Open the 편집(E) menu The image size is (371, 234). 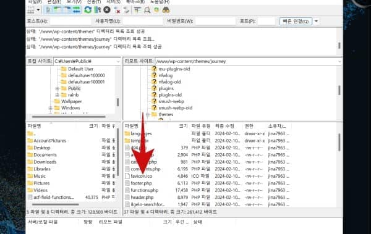(x=54, y=2)
